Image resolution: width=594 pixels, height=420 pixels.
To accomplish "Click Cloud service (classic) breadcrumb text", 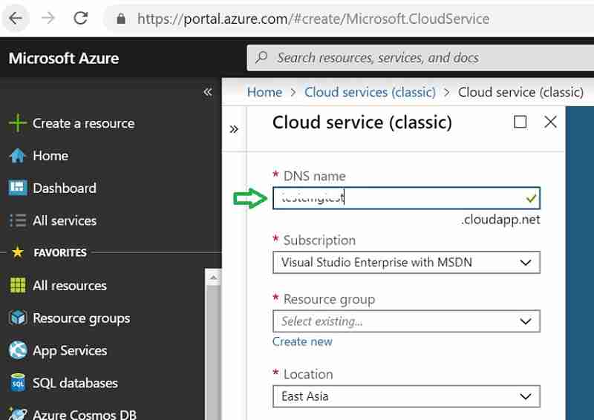I will click(520, 92).
